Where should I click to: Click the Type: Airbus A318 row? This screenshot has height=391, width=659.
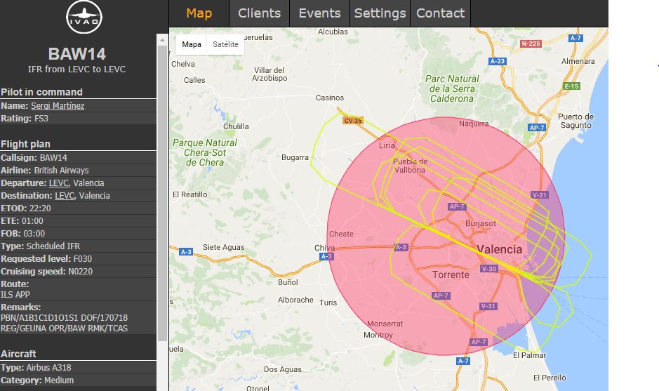click(x=78, y=367)
